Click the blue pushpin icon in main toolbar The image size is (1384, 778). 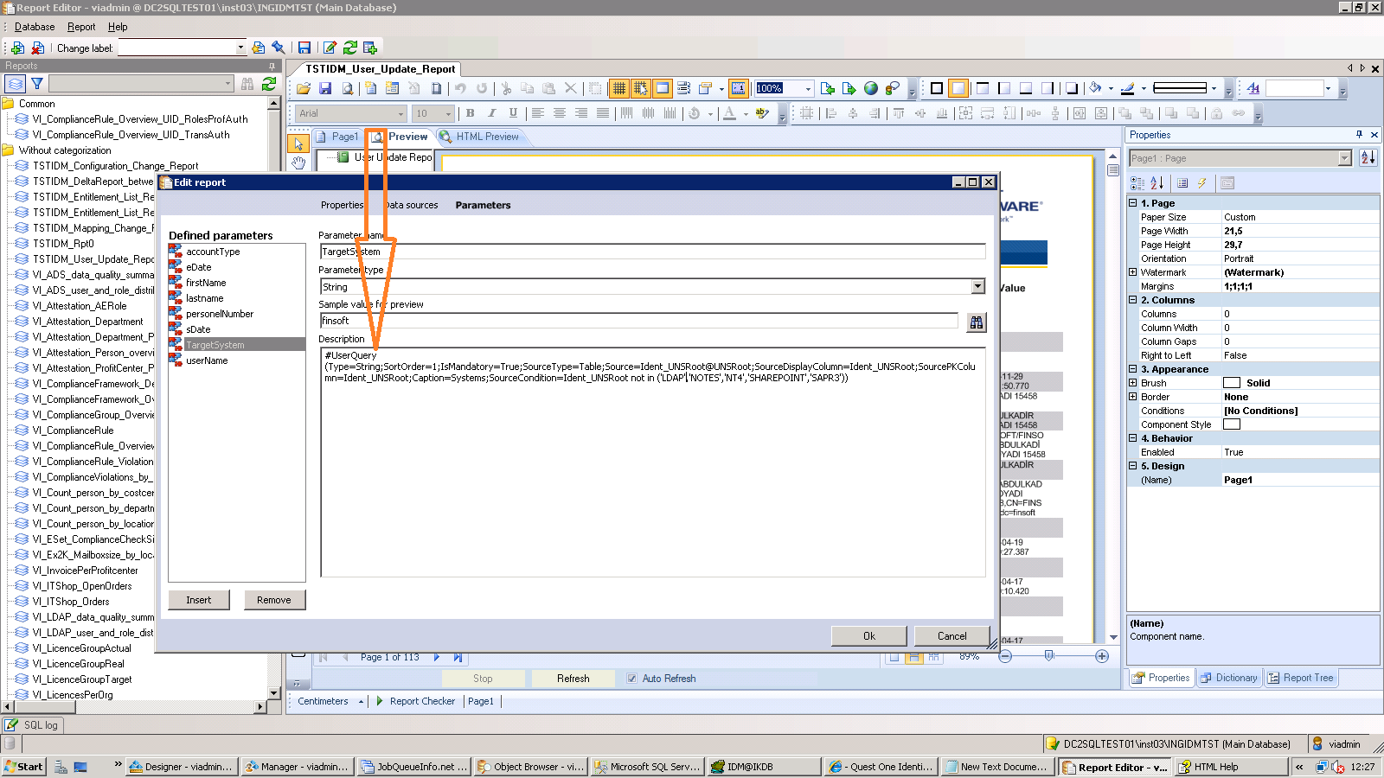click(x=279, y=48)
